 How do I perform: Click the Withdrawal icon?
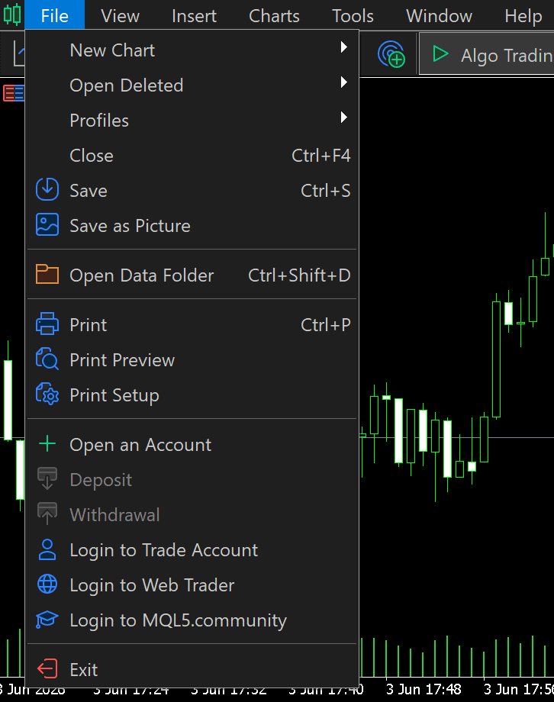click(x=47, y=514)
